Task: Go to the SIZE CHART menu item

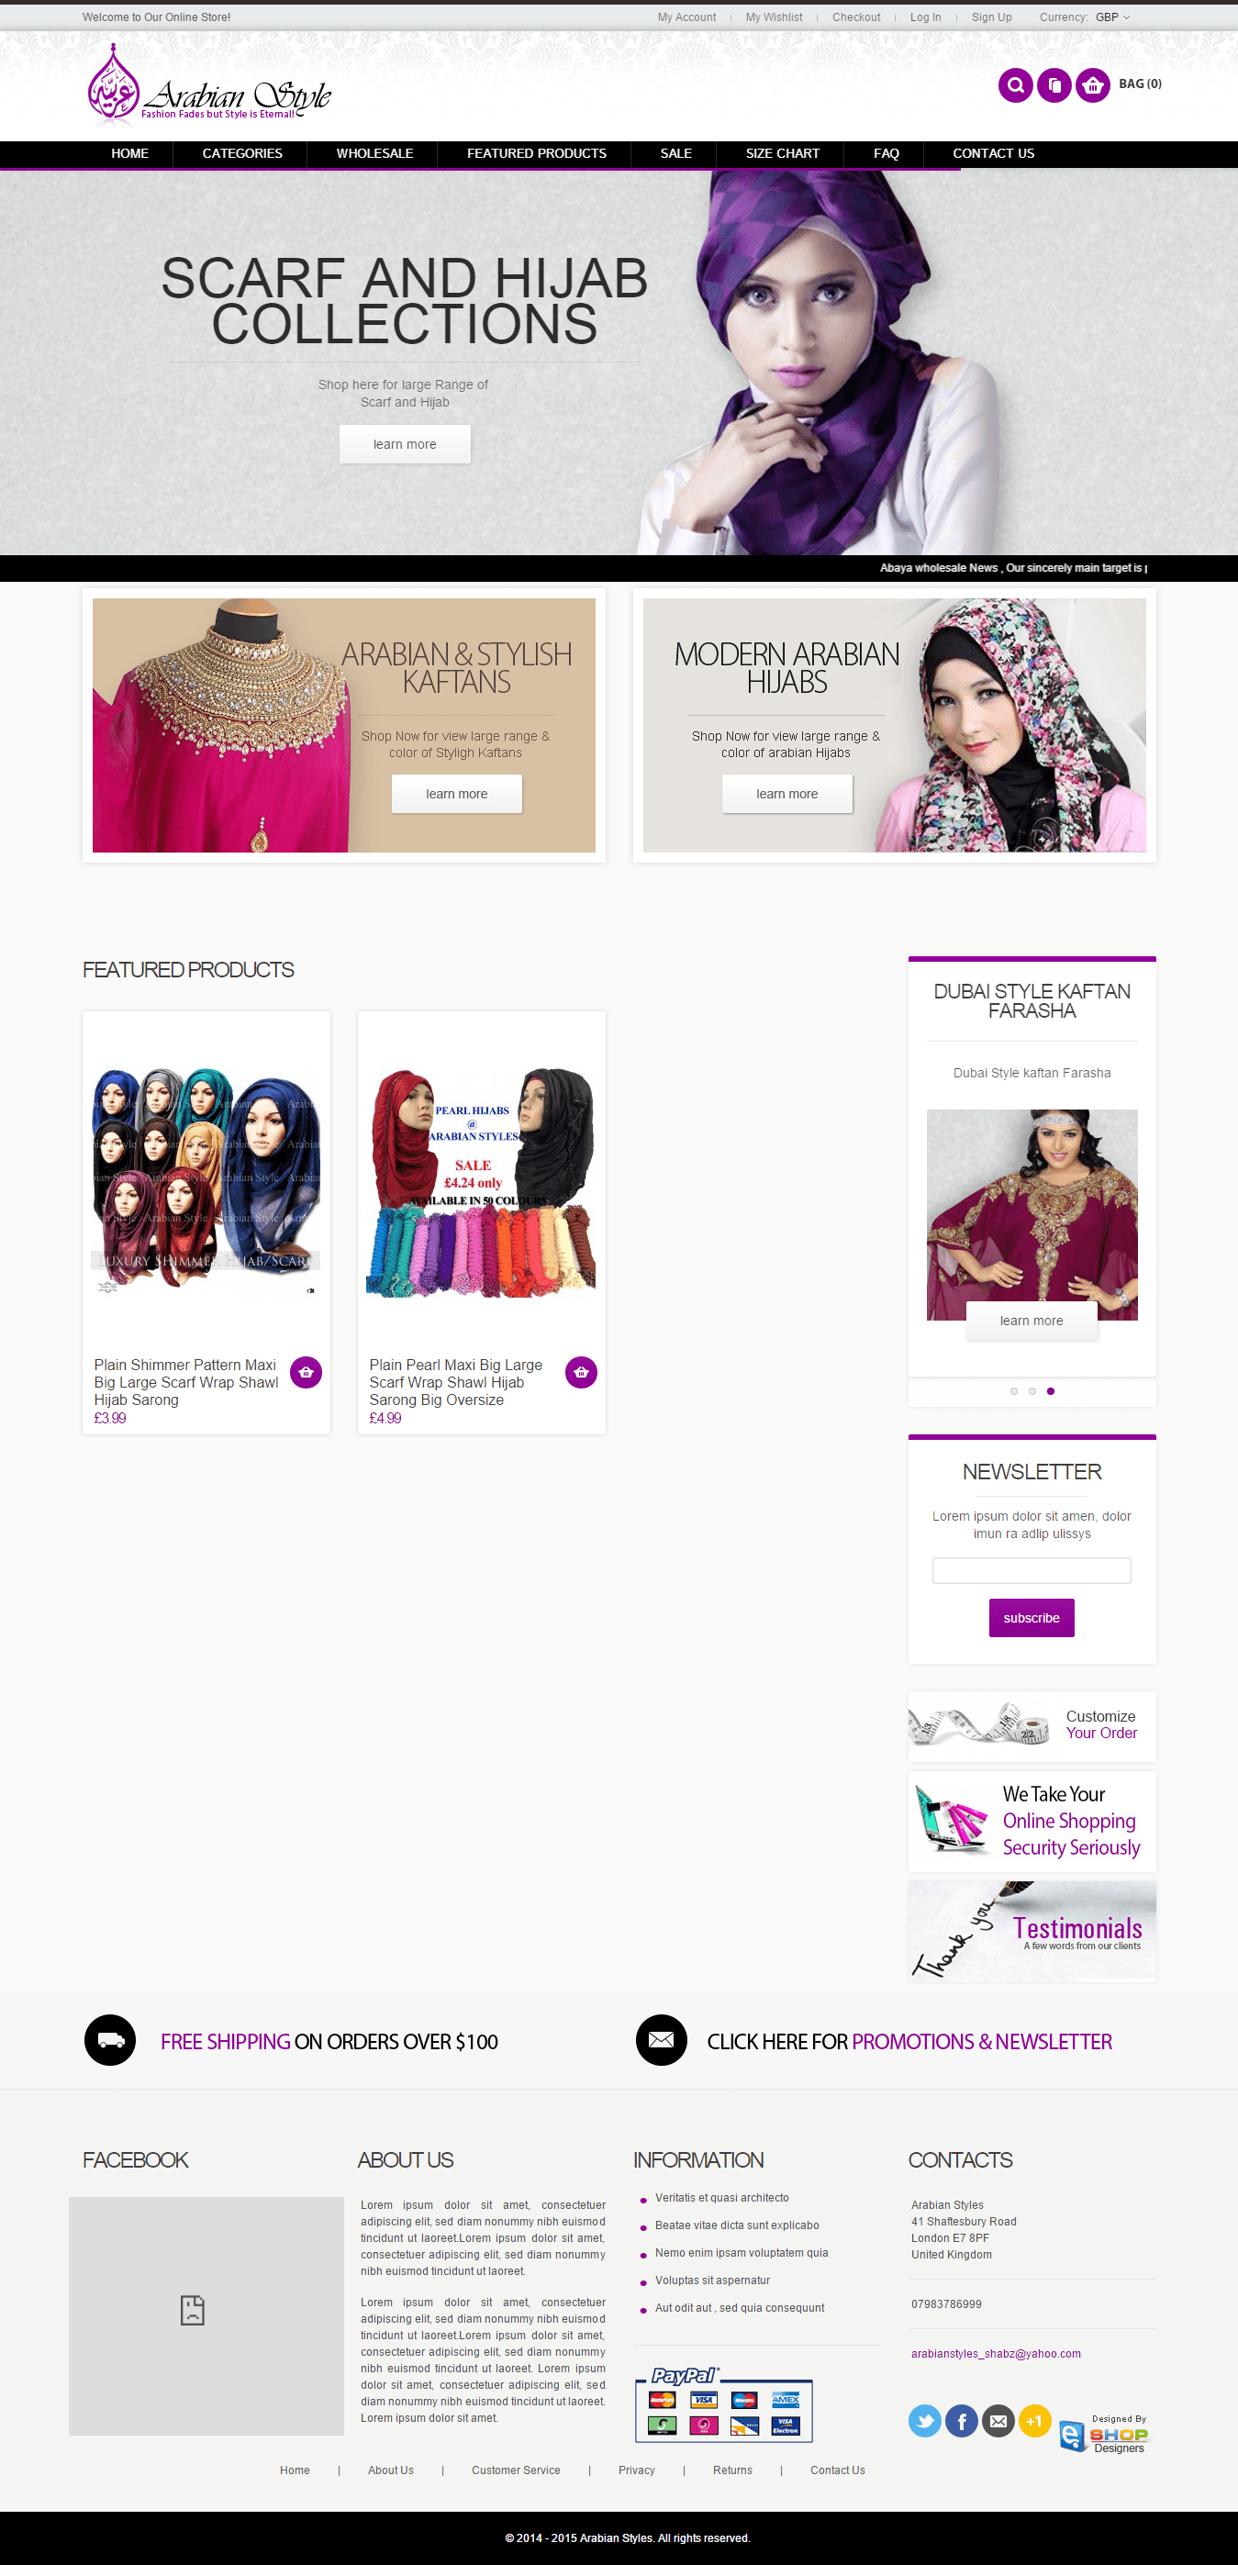Action: click(x=783, y=153)
